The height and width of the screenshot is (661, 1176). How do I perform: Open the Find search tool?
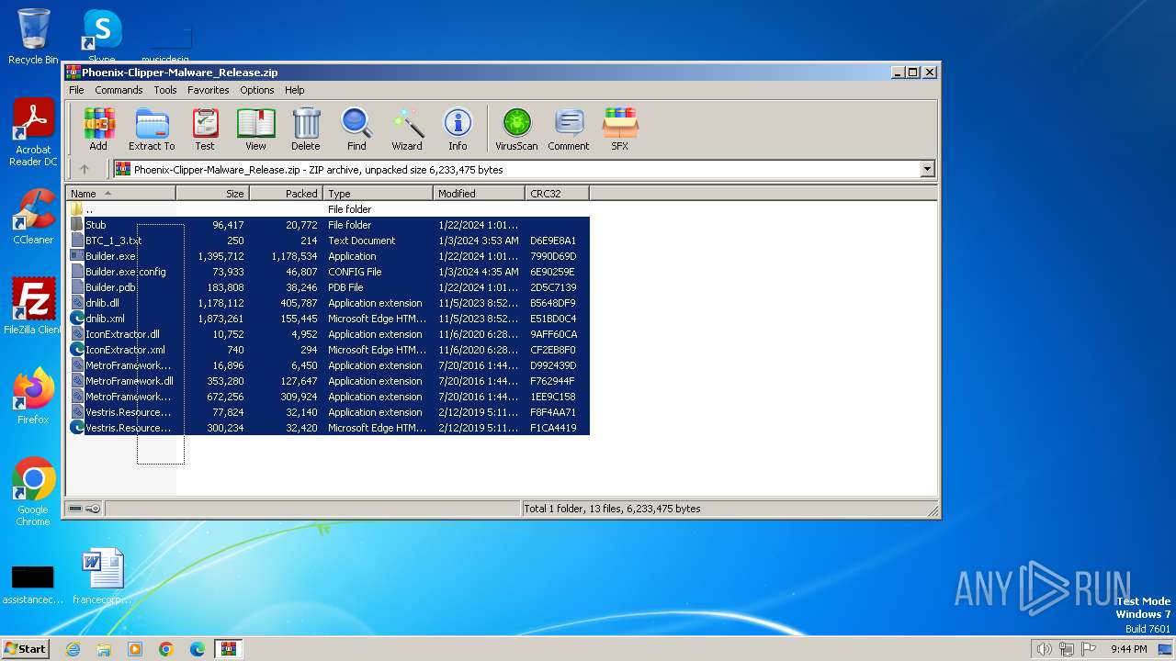coord(356,129)
